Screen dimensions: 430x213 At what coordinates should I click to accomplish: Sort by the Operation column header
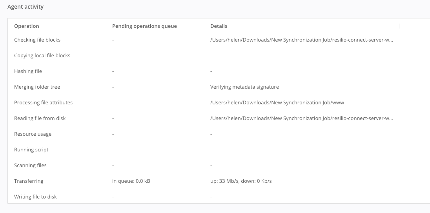click(x=27, y=26)
